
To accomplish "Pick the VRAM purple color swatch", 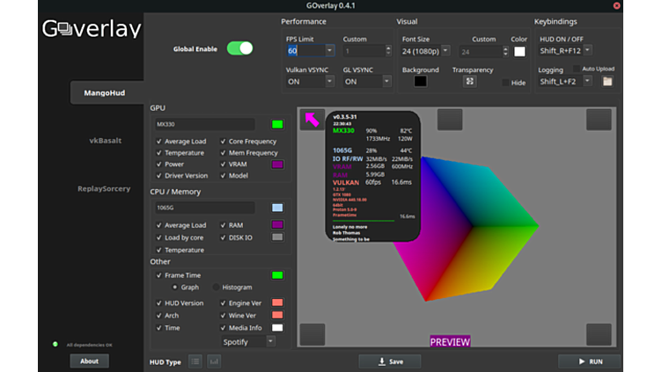I will click(277, 164).
